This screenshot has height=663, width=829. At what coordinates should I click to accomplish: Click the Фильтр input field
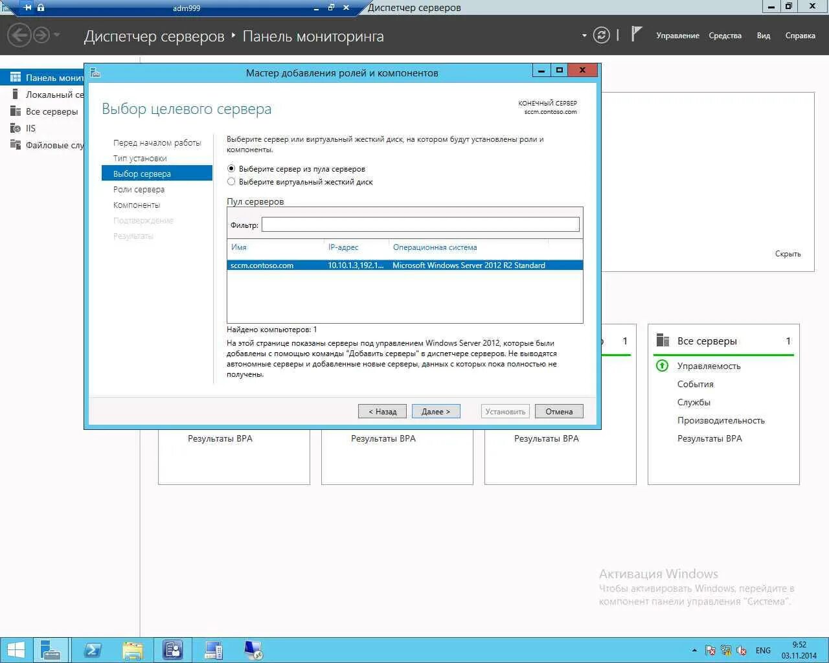[x=420, y=224]
